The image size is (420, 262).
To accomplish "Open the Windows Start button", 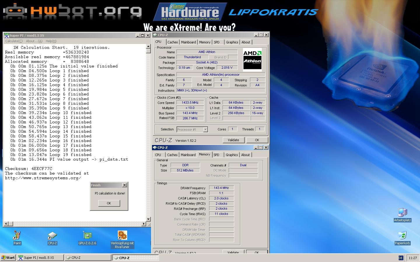I will coord(8,258).
